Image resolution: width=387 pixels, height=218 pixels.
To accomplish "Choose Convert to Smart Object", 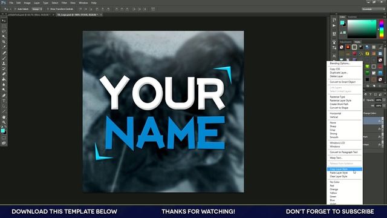I will pos(343,82).
